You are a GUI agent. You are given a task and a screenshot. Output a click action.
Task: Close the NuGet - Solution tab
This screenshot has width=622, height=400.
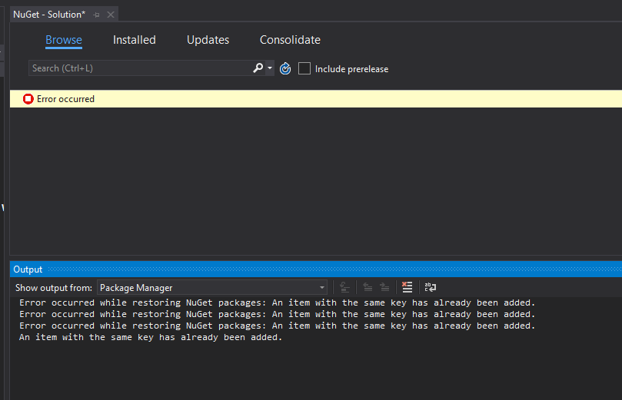111,15
